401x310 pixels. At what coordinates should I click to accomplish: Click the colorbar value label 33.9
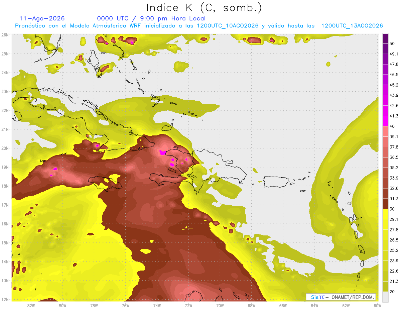(394, 178)
